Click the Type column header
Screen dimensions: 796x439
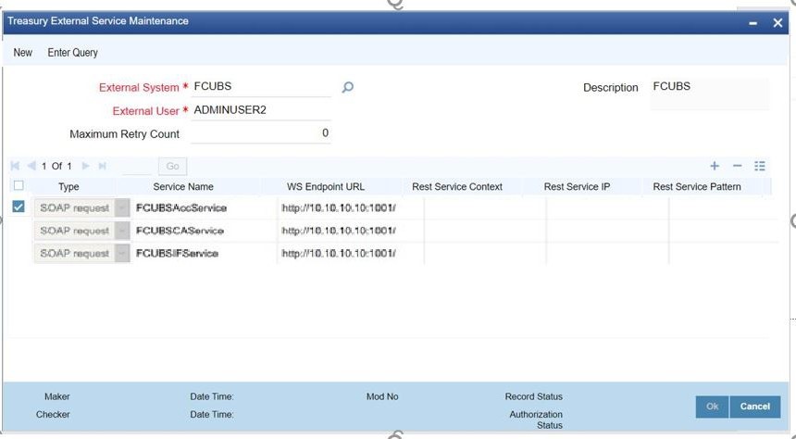[x=68, y=186]
